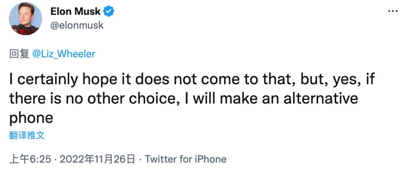Image resolution: width=400 pixels, height=174 pixels.
Task: Open Elon Musk's profile avatar
Action: pos(26,19)
